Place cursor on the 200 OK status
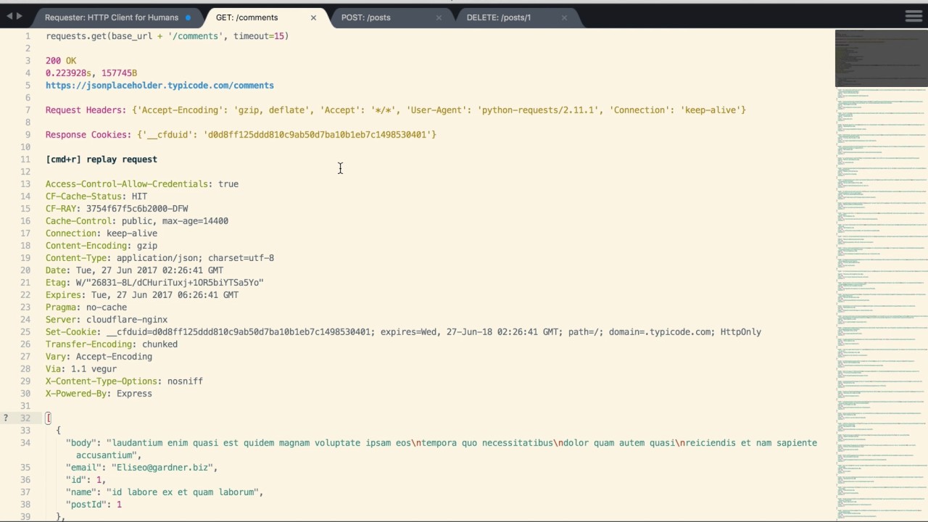 61,61
